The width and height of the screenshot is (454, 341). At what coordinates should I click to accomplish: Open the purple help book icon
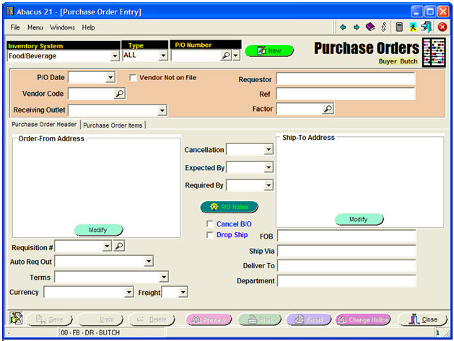[x=370, y=27]
